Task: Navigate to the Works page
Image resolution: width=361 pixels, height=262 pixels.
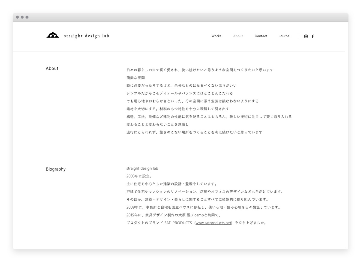Action: (216, 36)
